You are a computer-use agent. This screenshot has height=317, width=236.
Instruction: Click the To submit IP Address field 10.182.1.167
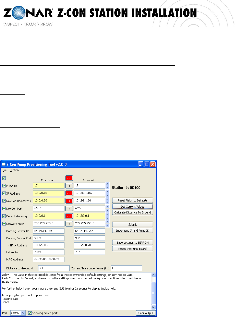pyautogui.click(x=89, y=193)
